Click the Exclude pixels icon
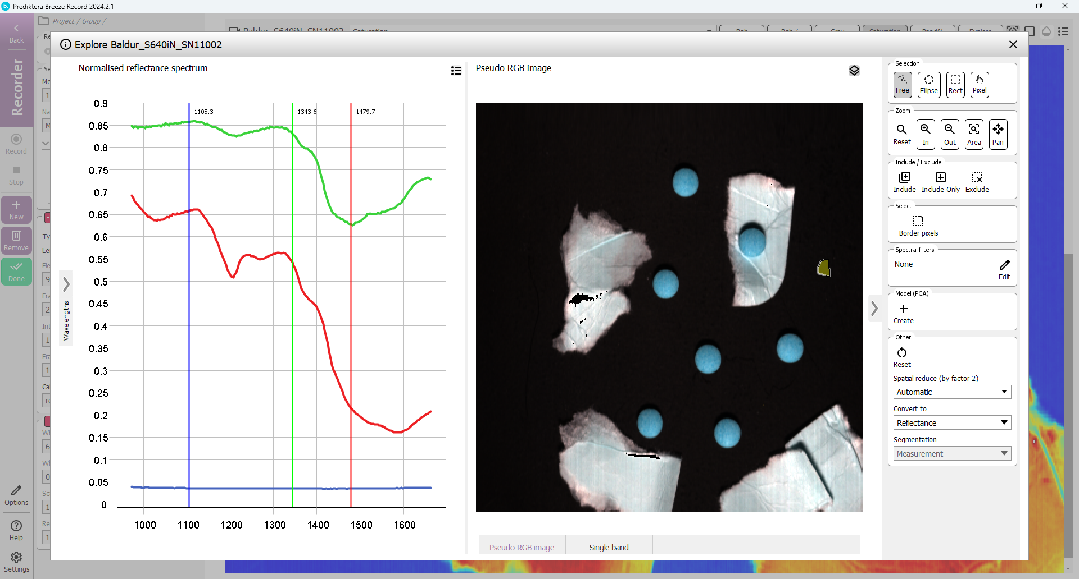Image resolution: width=1079 pixels, height=579 pixels. 977,182
